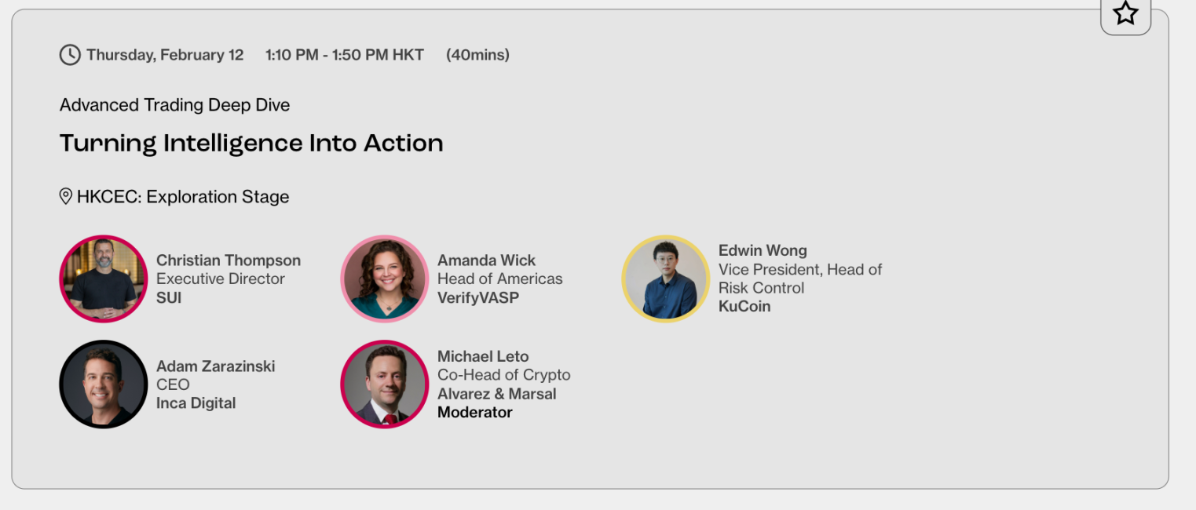Click Adam Zarazinski's headshot

click(x=104, y=384)
